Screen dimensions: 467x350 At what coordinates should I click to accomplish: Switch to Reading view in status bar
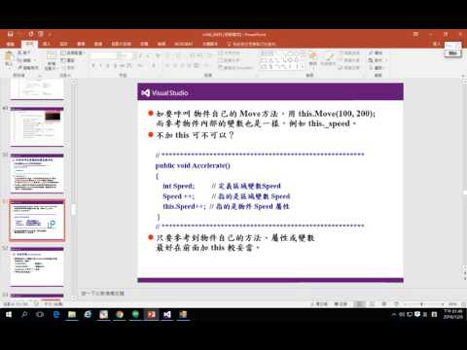pyautogui.click(x=384, y=304)
